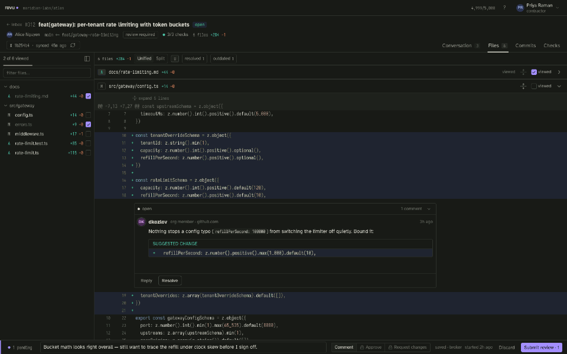Image resolution: width=567 pixels, height=354 pixels.
Task: Click dkozlov's DK avatar in the comment
Action: [x=141, y=222]
